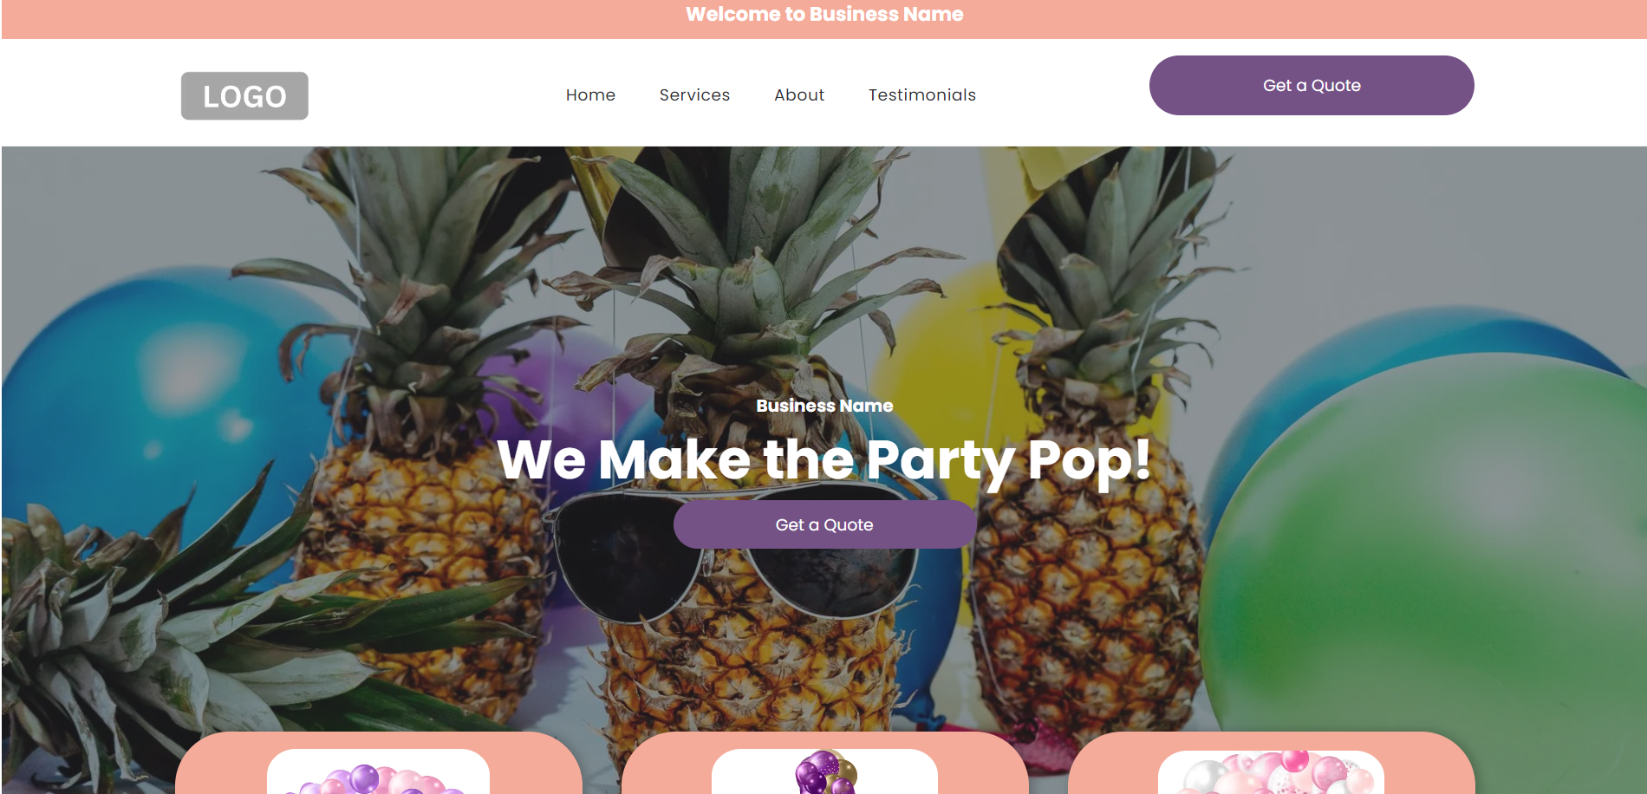Open the pink and purple balloon arch thumbnail
Screen dimensions: 1647x794
[378, 771]
